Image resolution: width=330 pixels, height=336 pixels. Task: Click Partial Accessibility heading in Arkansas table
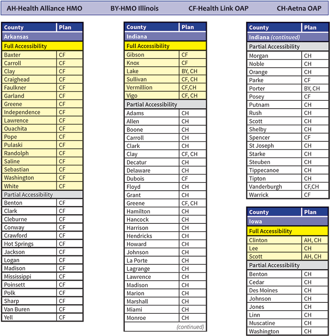[x=42, y=195]
